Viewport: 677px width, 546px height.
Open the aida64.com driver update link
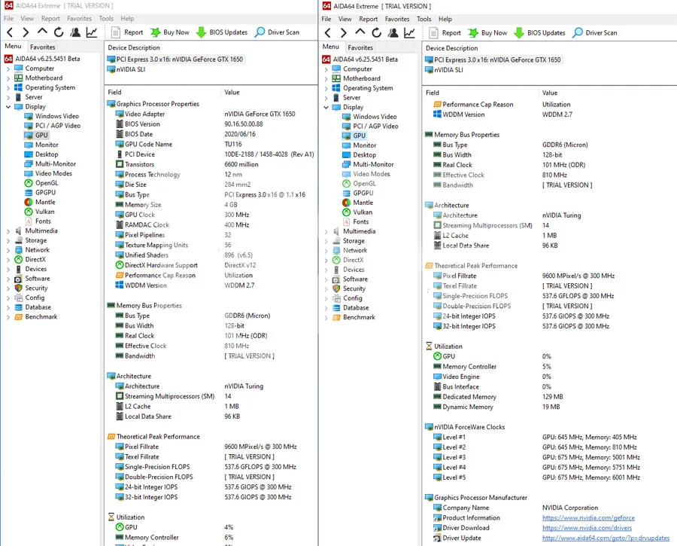(606, 538)
